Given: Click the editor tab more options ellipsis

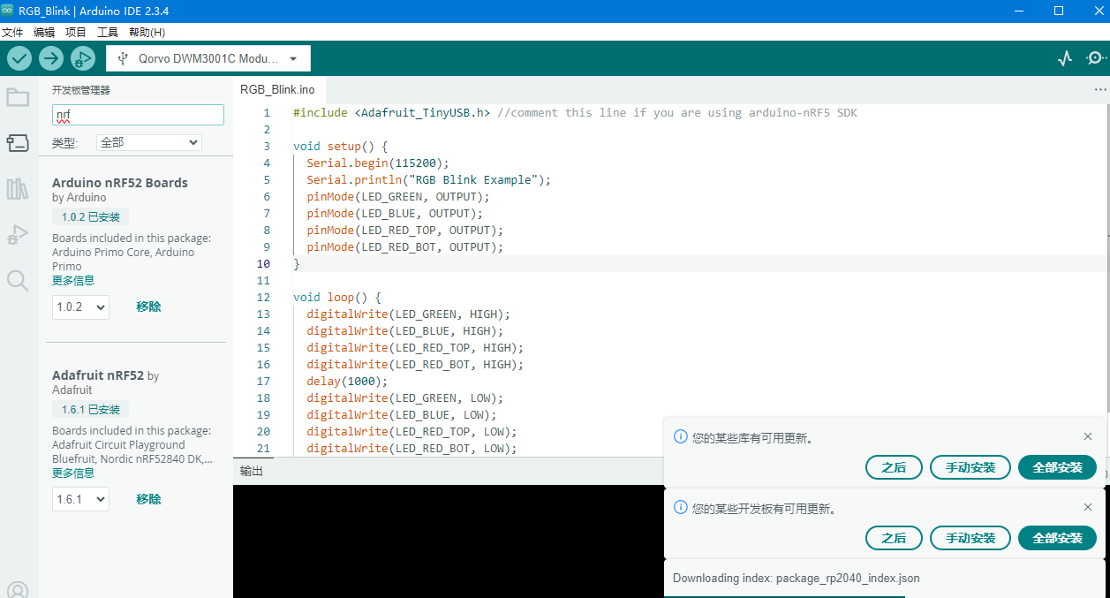Looking at the screenshot, I should 1100,90.
